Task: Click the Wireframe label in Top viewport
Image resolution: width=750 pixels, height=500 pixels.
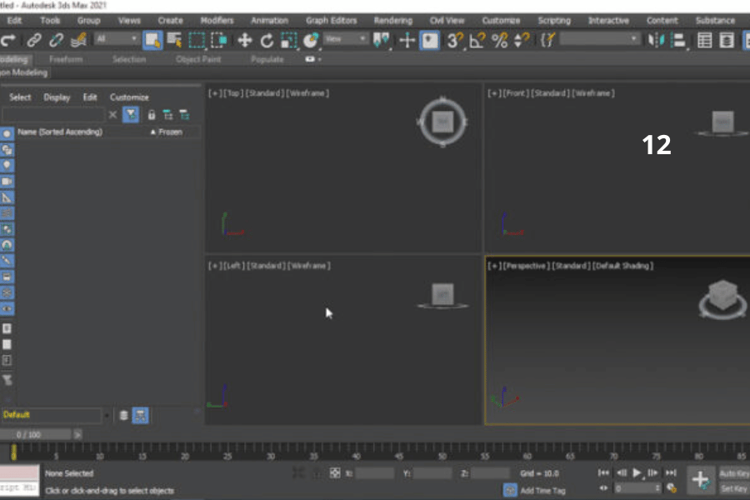Action: [308, 93]
